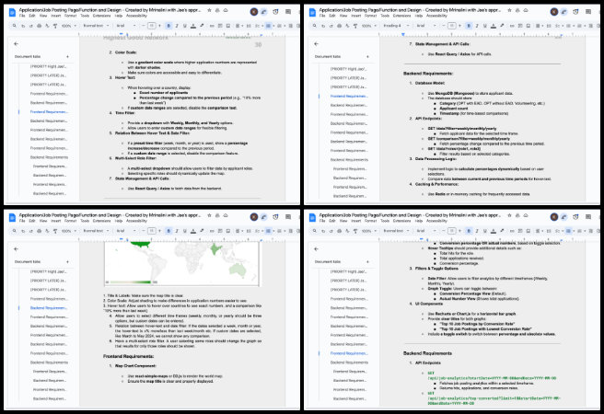The width and height of the screenshot is (604, 414).
Task: Open the Heading 4 style dropdown
Action: coord(396,26)
